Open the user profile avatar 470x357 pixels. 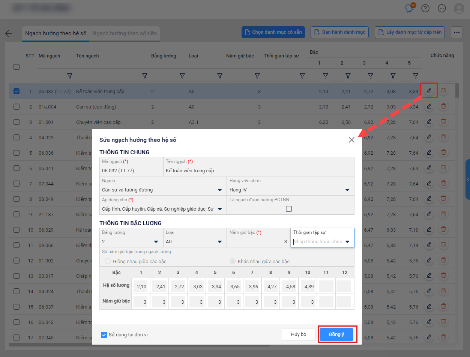click(459, 8)
